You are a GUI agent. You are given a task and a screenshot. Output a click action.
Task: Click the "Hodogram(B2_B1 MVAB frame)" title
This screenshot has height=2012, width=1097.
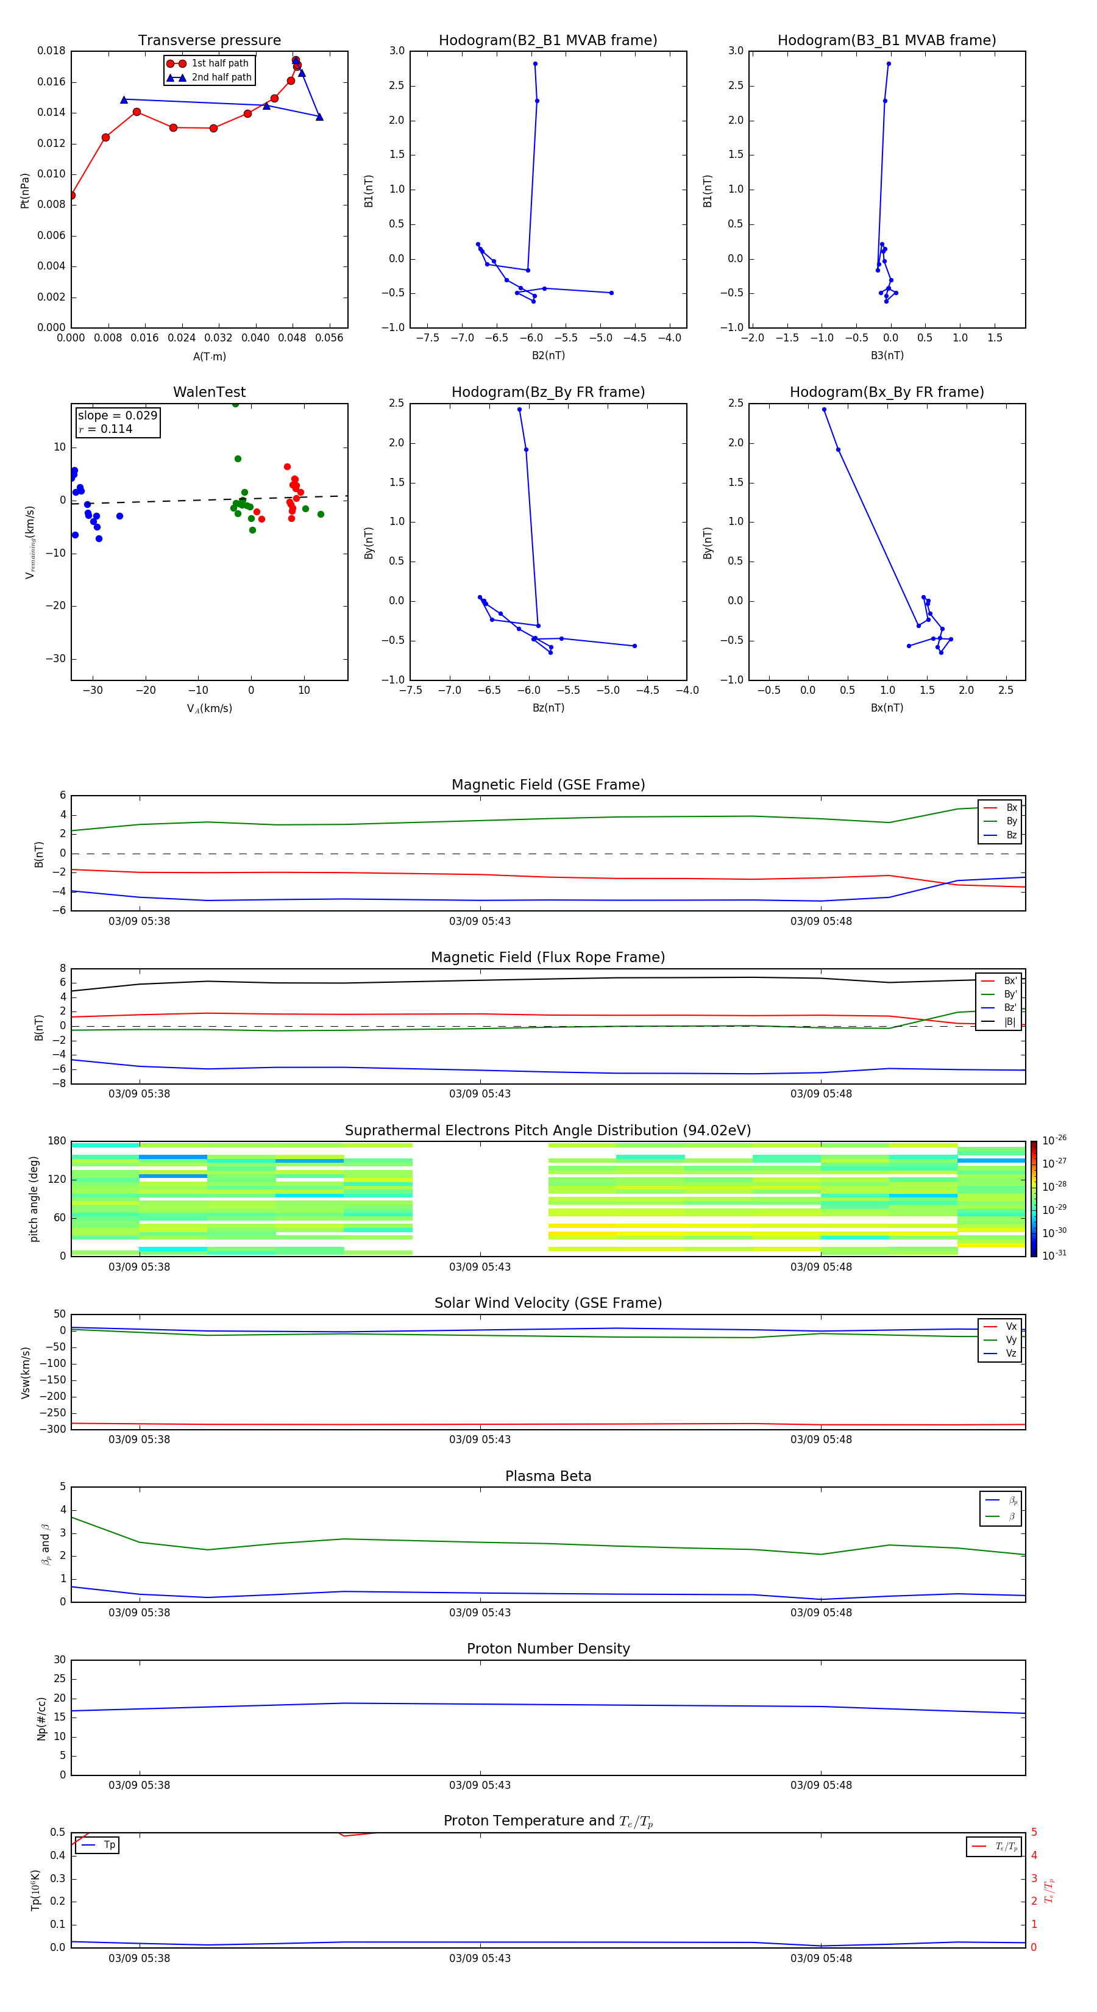click(x=548, y=41)
